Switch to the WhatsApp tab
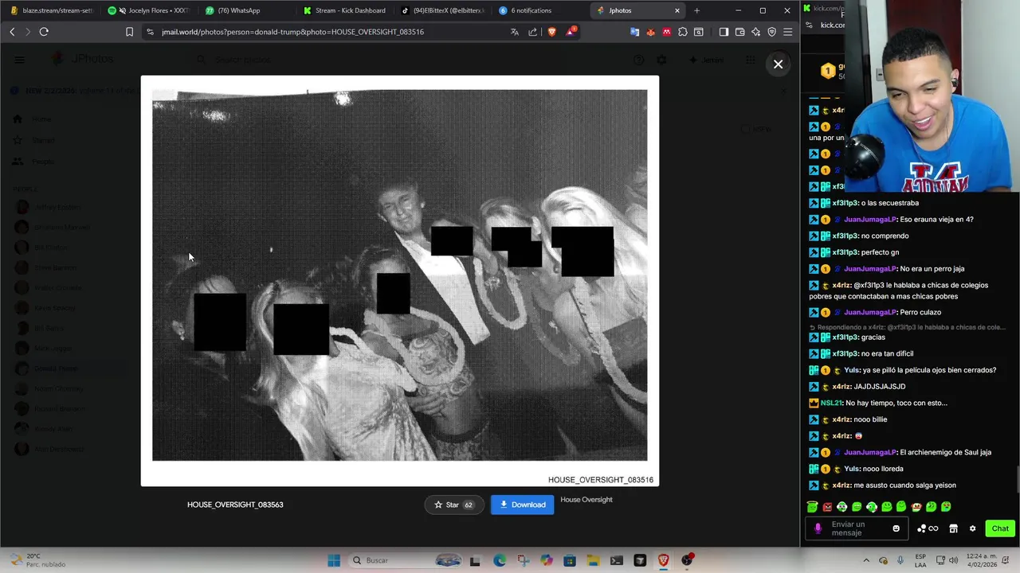1020x573 pixels. click(247, 10)
